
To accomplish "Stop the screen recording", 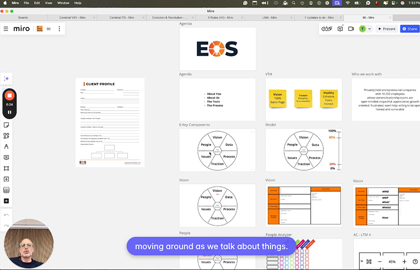I will coord(9,95).
